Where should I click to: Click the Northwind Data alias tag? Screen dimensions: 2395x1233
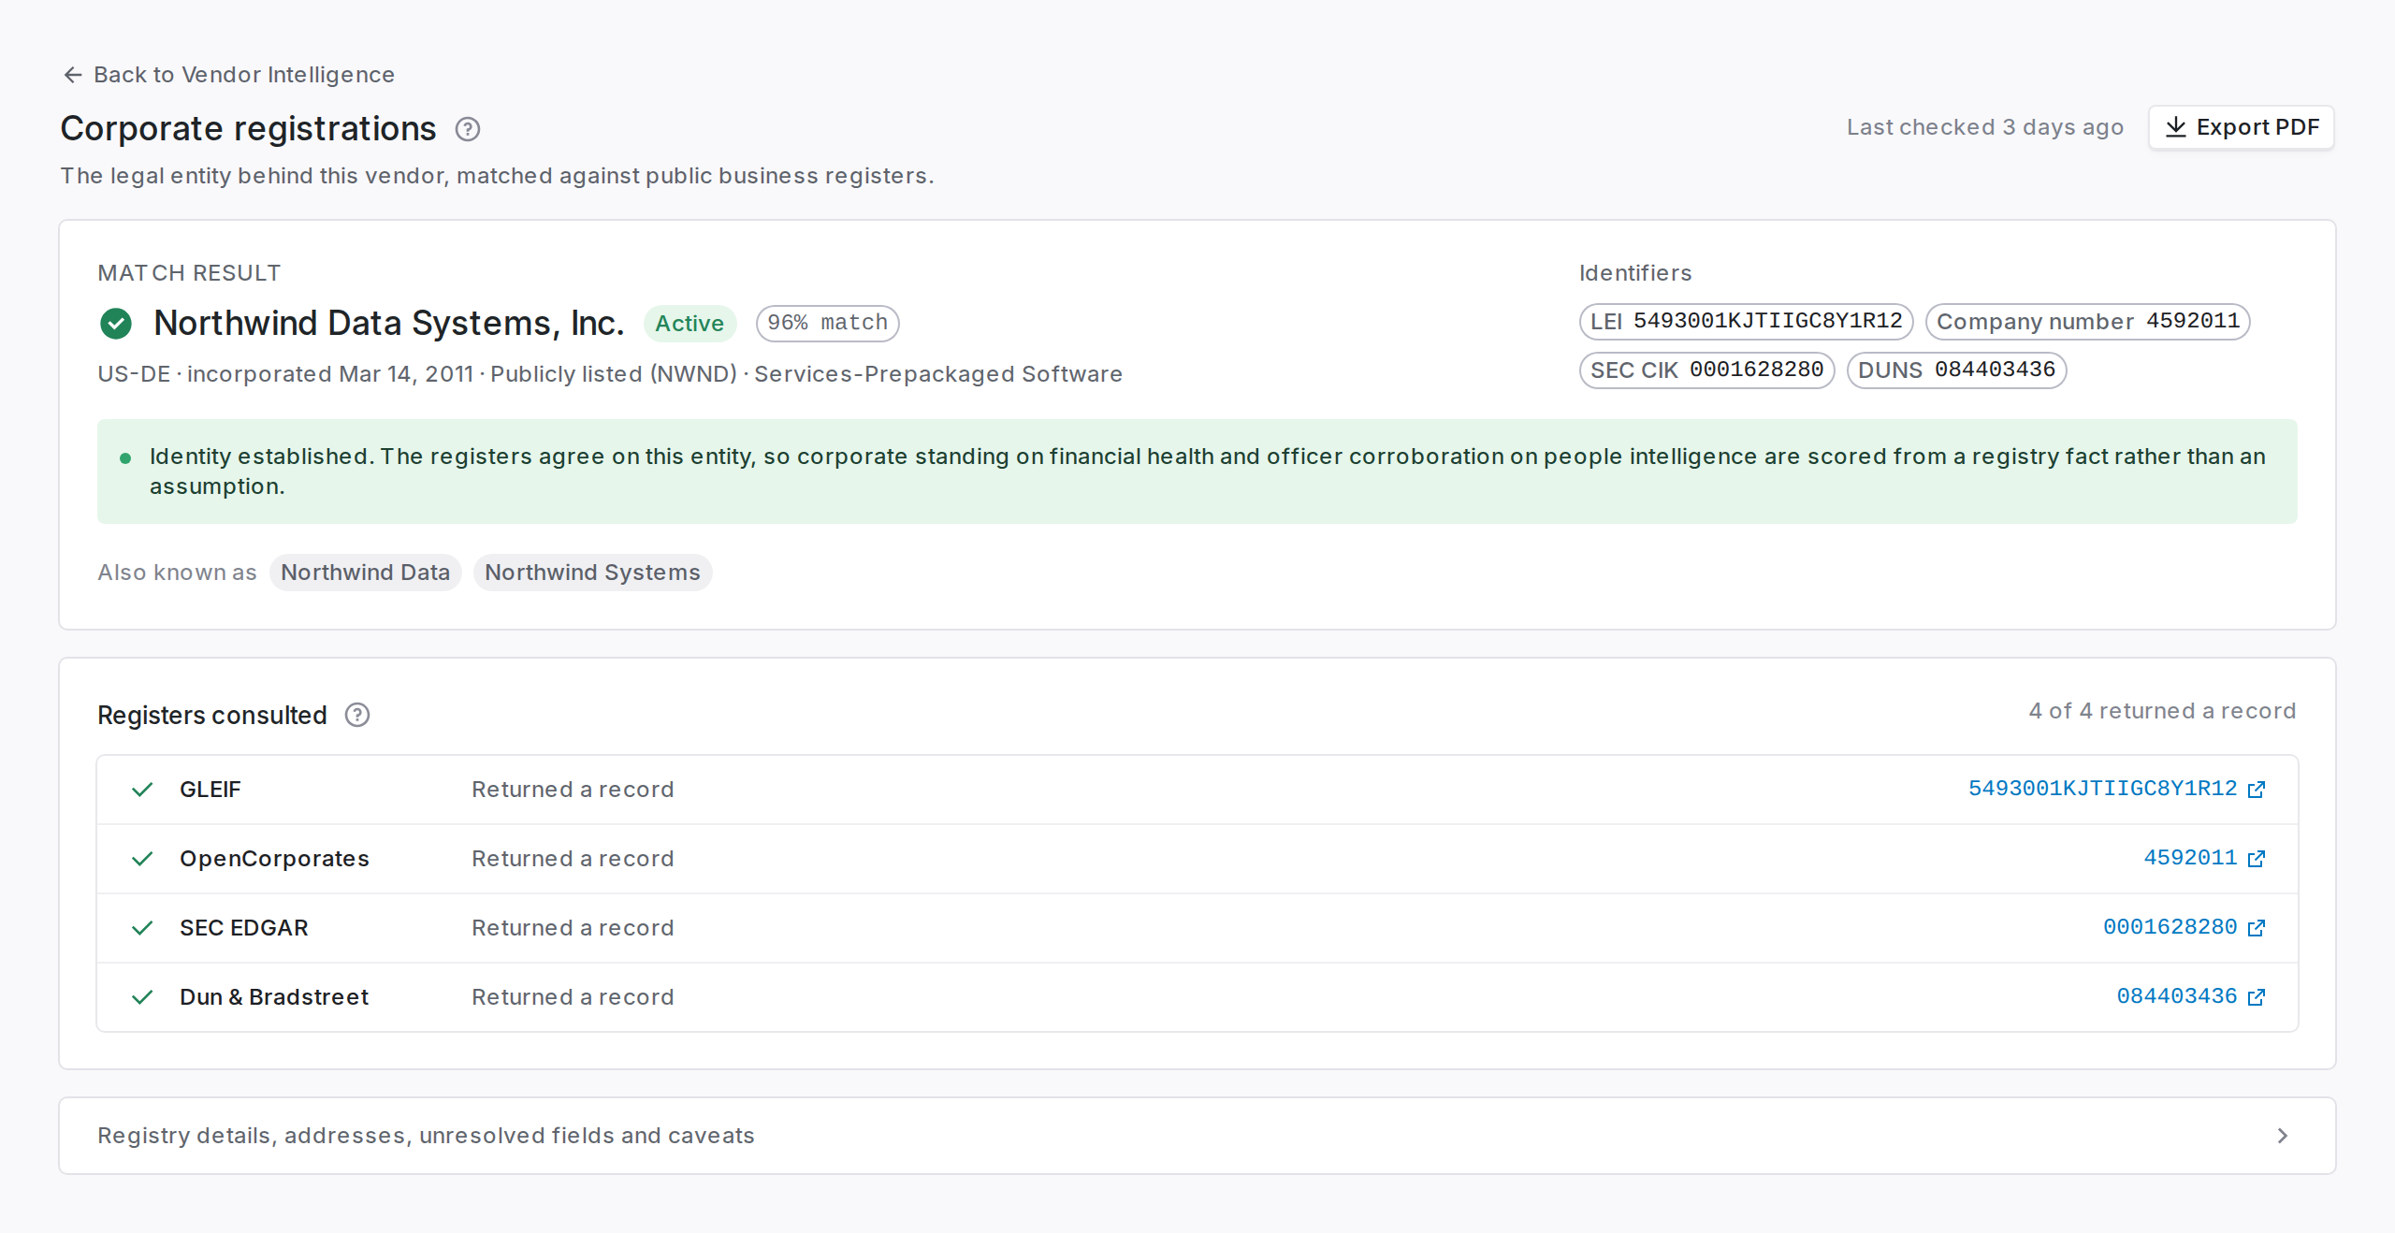[365, 573]
